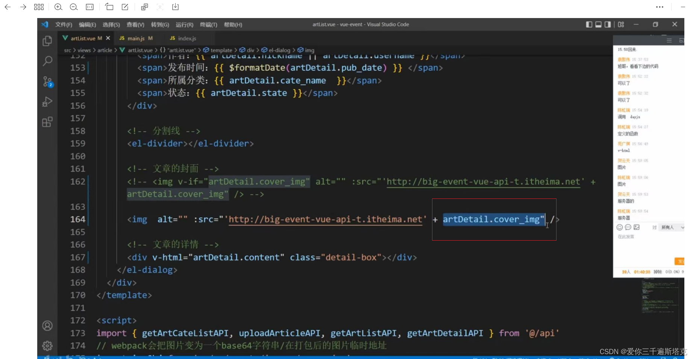Screen dimensions: 693x359
Task: Open the 查看(V) menu
Action: point(135,24)
